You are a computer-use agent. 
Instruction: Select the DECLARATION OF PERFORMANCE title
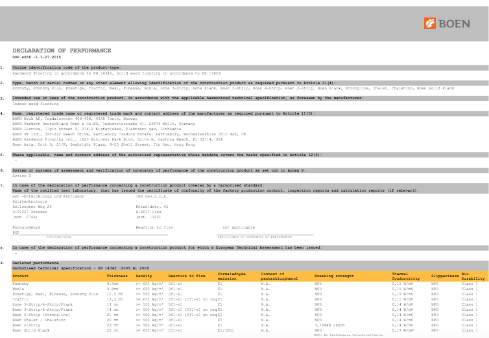tap(62, 51)
